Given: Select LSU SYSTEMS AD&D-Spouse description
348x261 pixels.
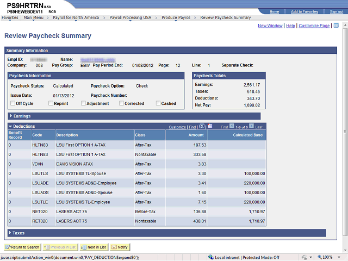Looking at the screenshot, I should pos(84,192).
